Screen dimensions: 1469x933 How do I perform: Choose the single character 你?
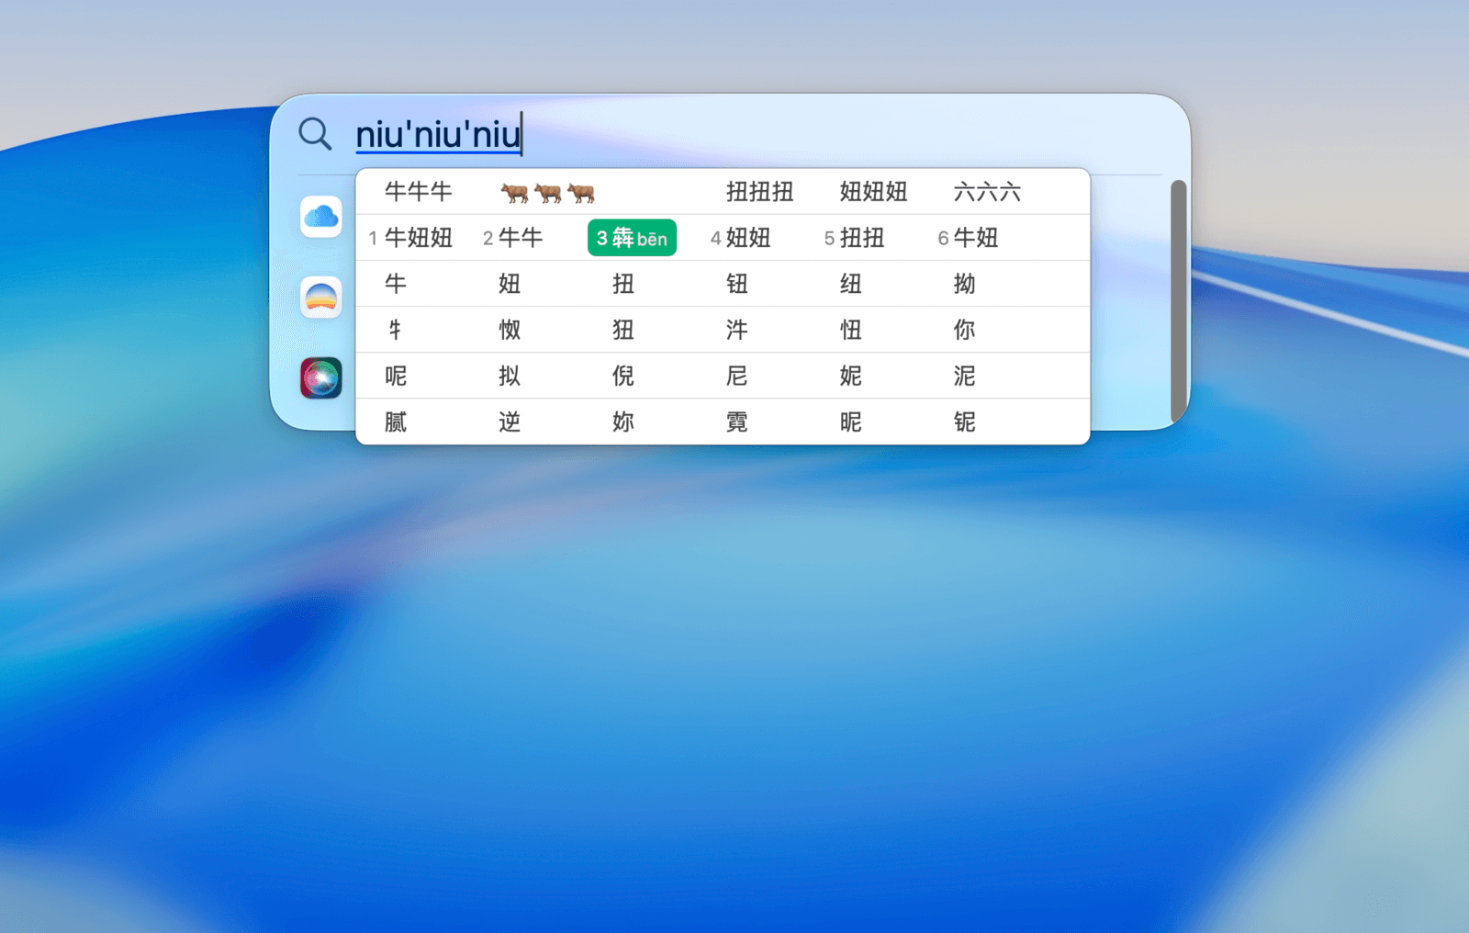click(x=964, y=330)
